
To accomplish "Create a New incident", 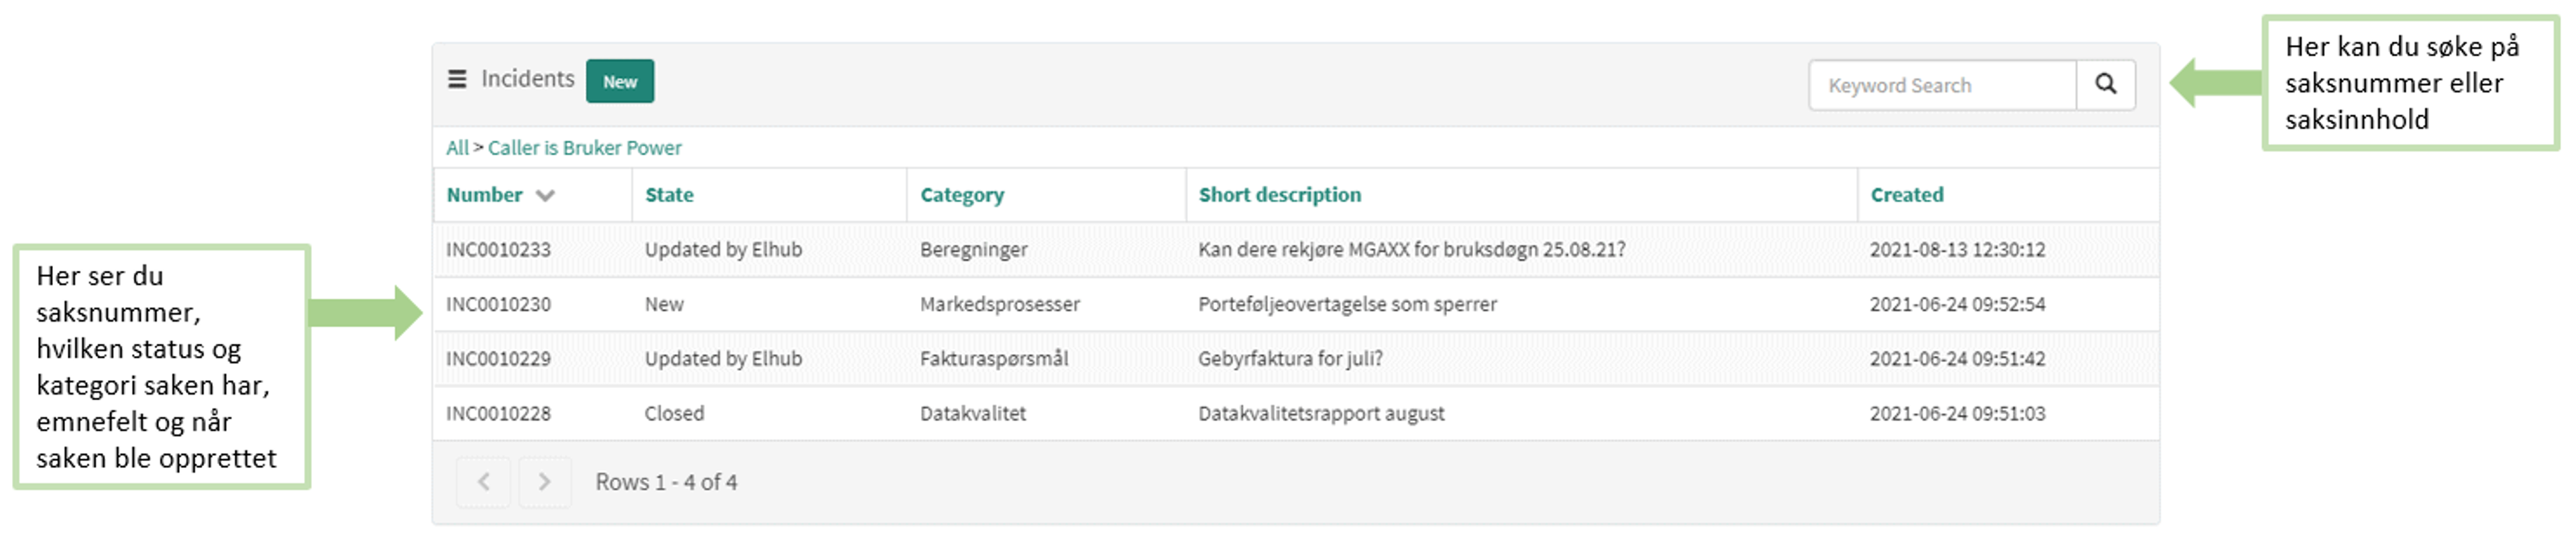I will pyautogui.click(x=620, y=81).
